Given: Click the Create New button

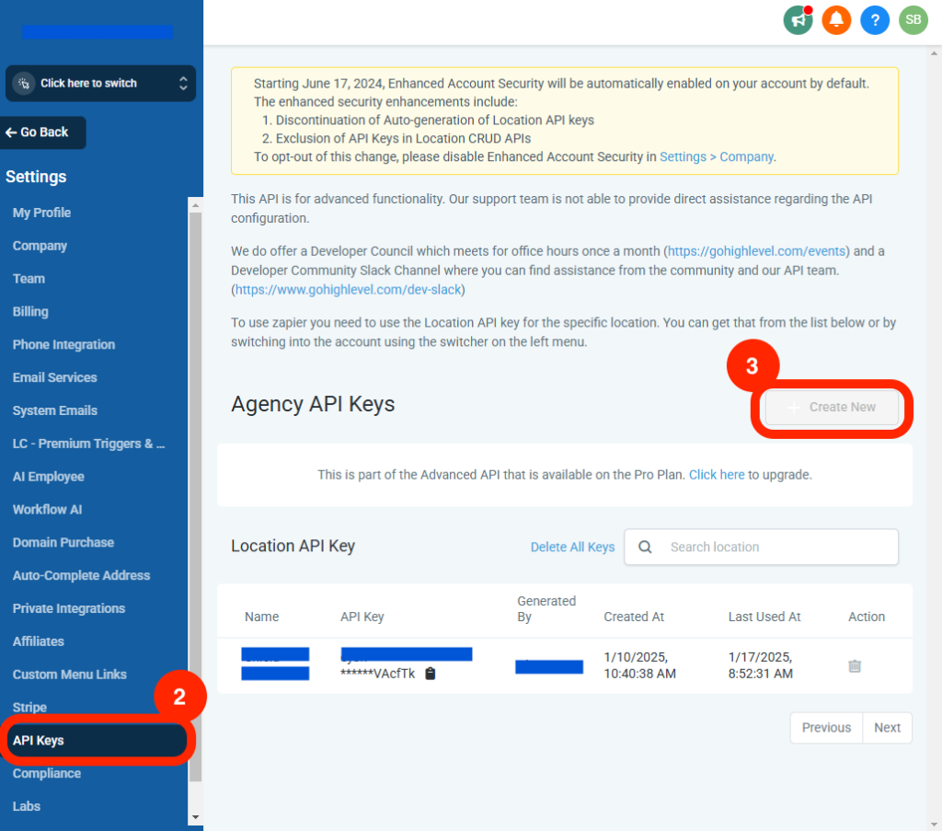Looking at the screenshot, I should click(x=833, y=407).
